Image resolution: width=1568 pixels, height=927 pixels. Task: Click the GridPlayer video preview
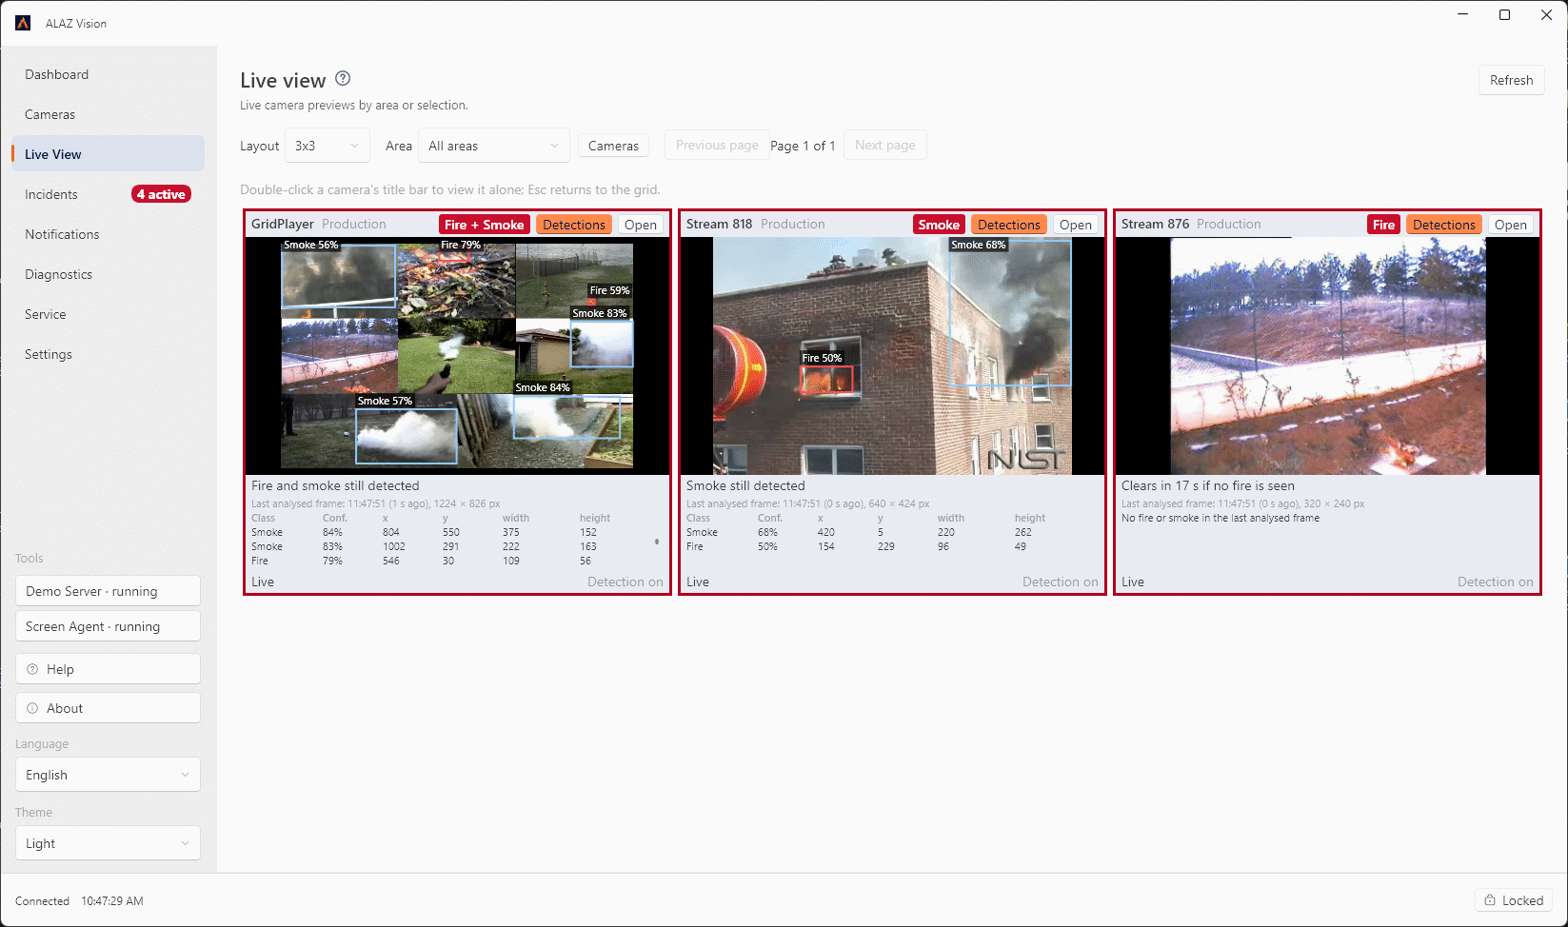(x=457, y=356)
